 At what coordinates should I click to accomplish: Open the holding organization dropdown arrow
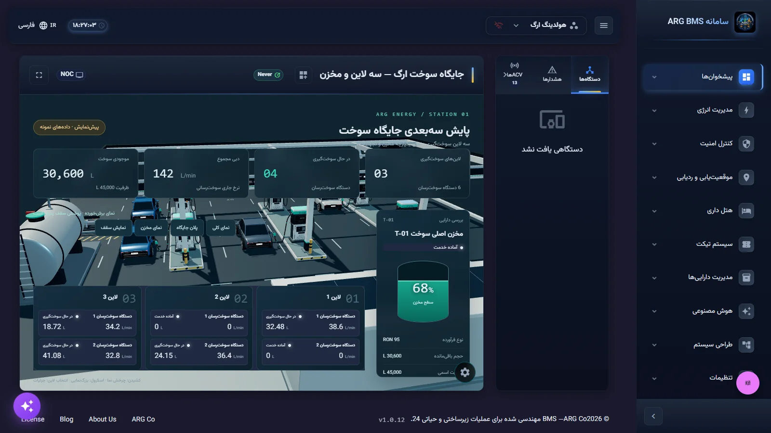click(516, 25)
